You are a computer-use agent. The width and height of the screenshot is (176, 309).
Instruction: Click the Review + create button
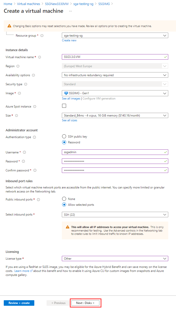19,303
